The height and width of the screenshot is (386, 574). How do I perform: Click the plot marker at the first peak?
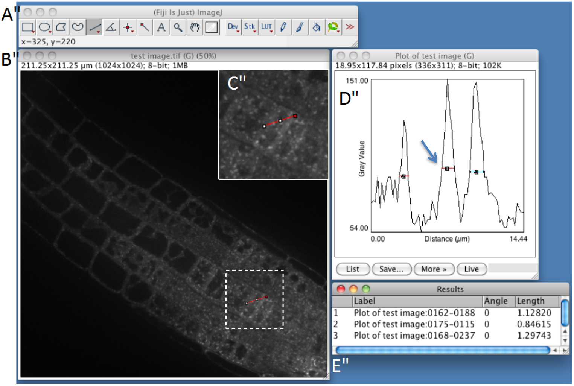tap(403, 176)
